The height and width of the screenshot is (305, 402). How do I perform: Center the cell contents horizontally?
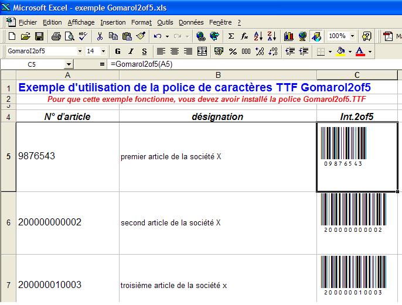(175, 52)
